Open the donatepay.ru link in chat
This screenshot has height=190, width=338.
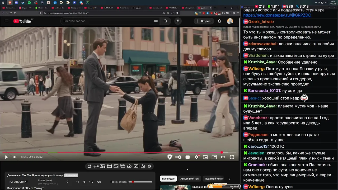(277, 15)
